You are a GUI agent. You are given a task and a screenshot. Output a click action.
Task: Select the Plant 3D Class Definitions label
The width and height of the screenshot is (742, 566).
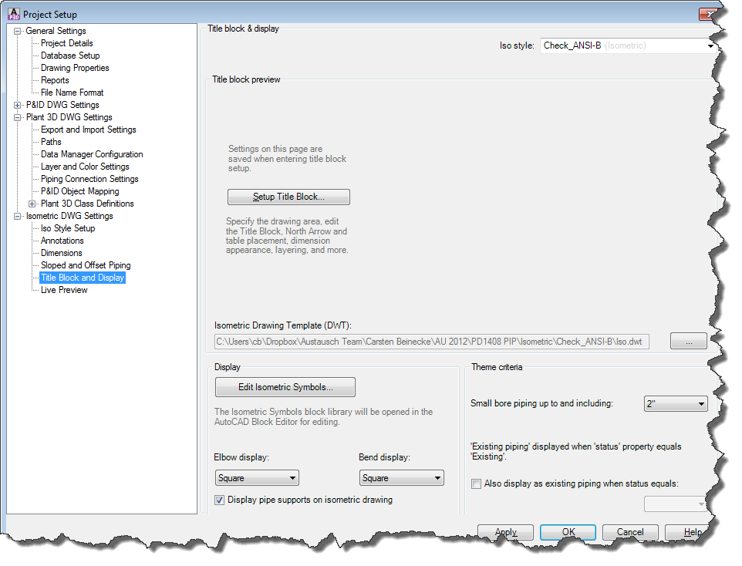(x=87, y=204)
